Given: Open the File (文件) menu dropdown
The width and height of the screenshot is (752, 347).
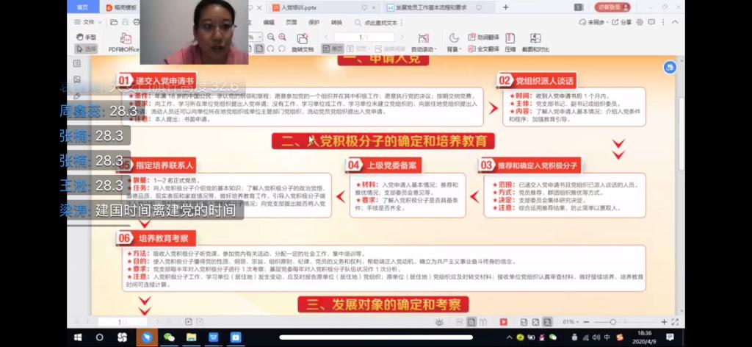Looking at the screenshot, I should 88,22.
